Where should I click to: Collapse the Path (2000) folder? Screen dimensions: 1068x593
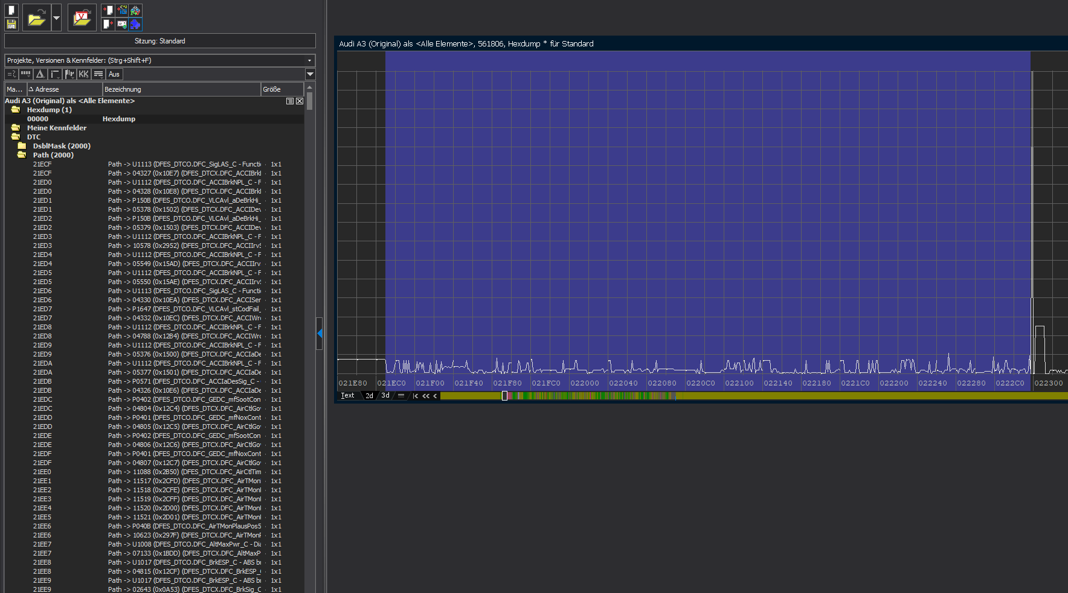click(22, 155)
